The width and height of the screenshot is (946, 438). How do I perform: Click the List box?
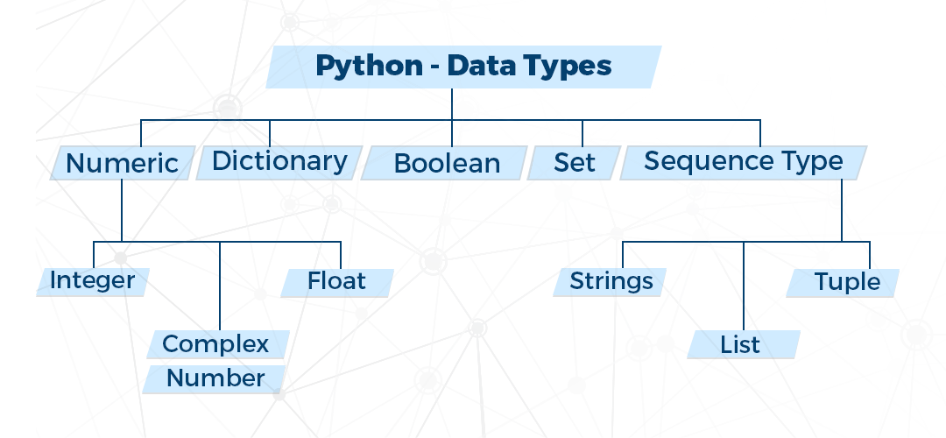tap(742, 344)
